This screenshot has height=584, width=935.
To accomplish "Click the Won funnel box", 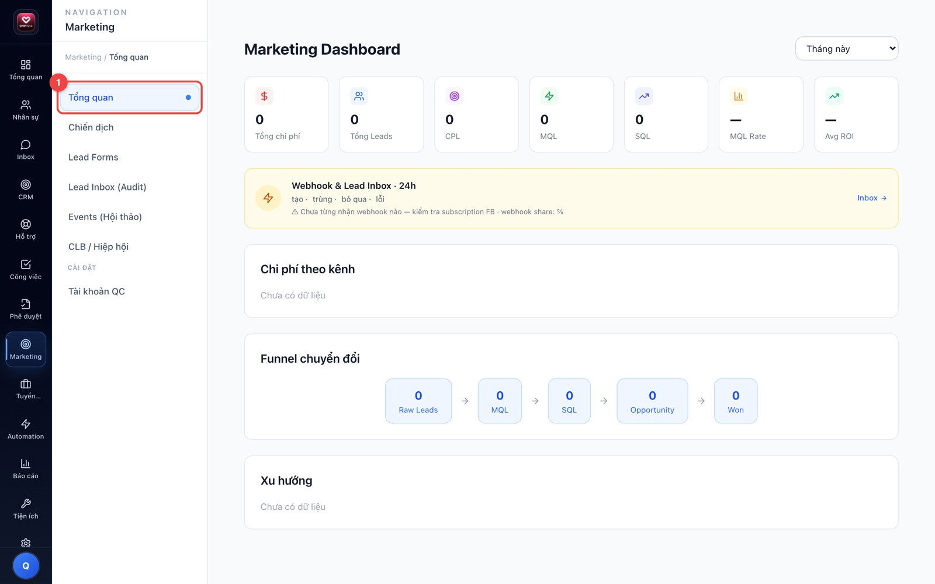I will (736, 401).
